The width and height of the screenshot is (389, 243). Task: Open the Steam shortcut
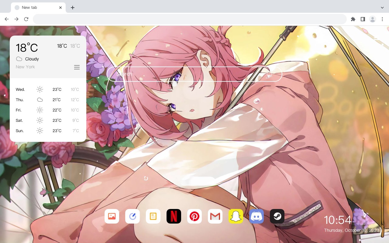(277, 216)
